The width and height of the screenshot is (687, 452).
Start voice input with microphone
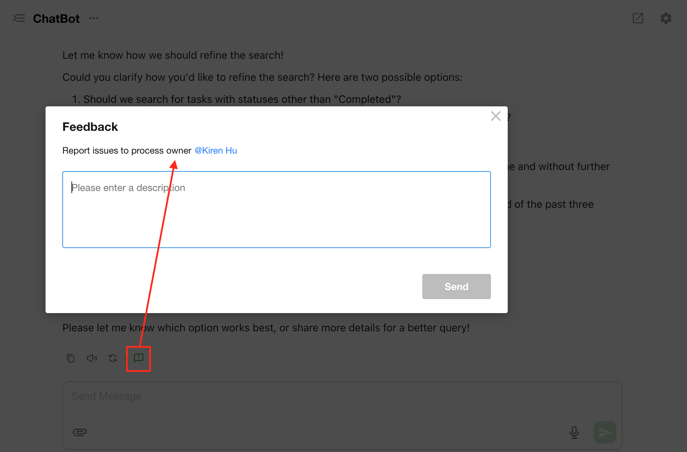(x=574, y=432)
